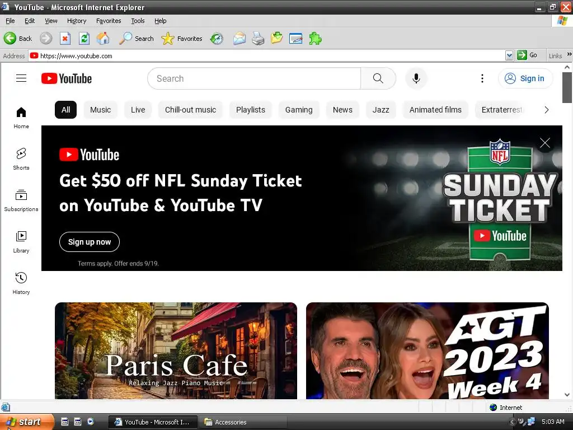Click the address bar URL field
573x430 pixels.
267,56
